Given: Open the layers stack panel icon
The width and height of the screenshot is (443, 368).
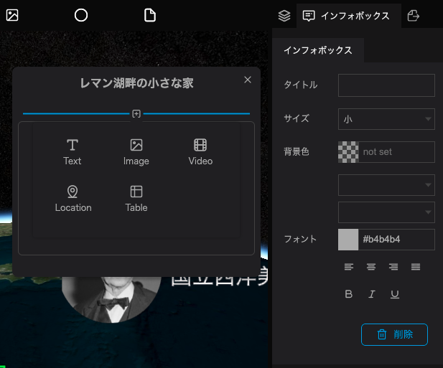Looking at the screenshot, I should [x=284, y=16].
